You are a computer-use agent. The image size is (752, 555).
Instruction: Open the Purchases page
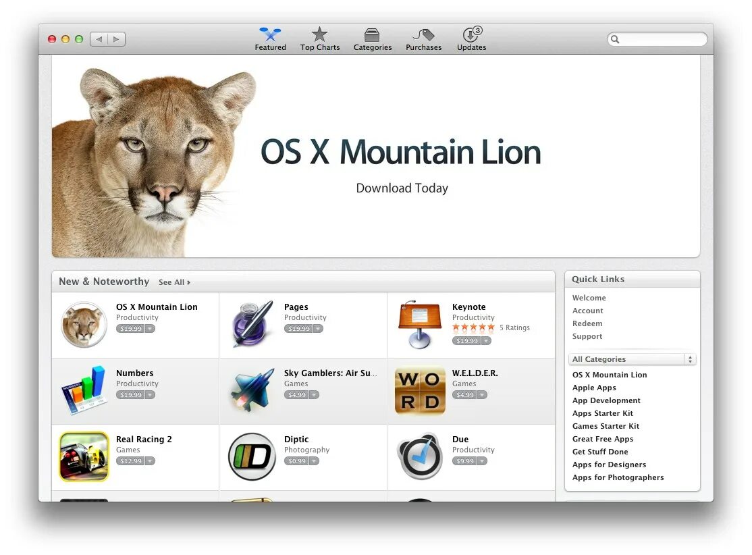click(x=423, y=38)
